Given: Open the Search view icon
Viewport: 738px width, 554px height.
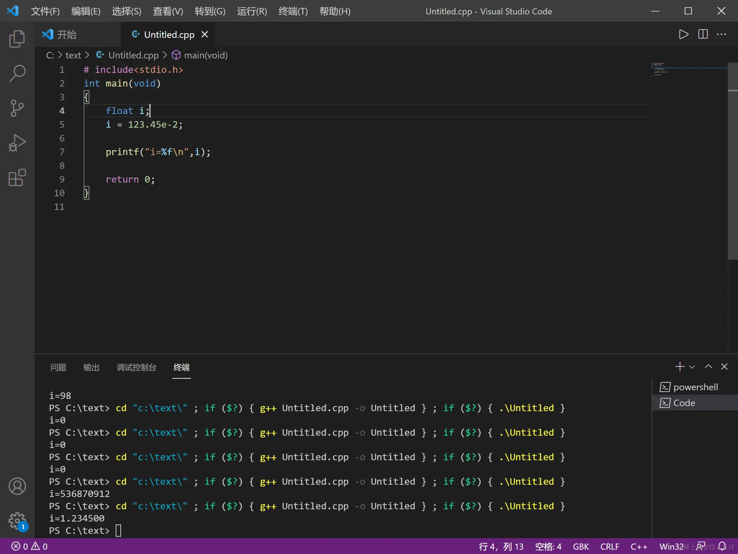Looking at the screenshot, I should pos(17,73).
